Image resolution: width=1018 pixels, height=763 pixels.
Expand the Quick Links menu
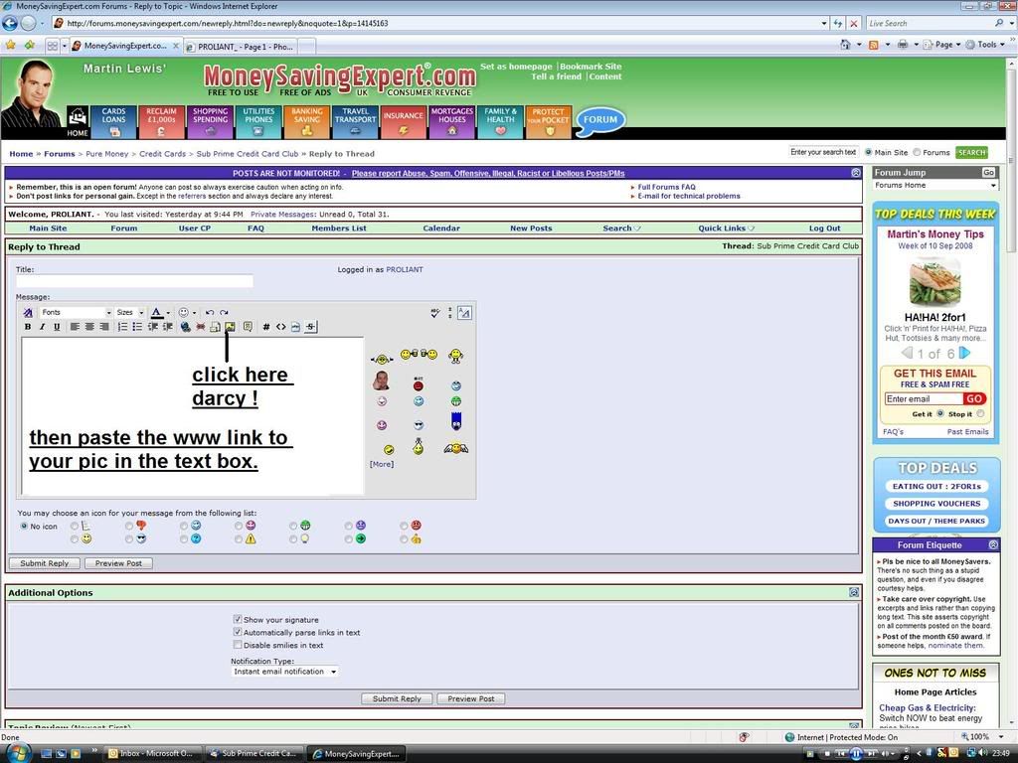[x=726, y=229]
